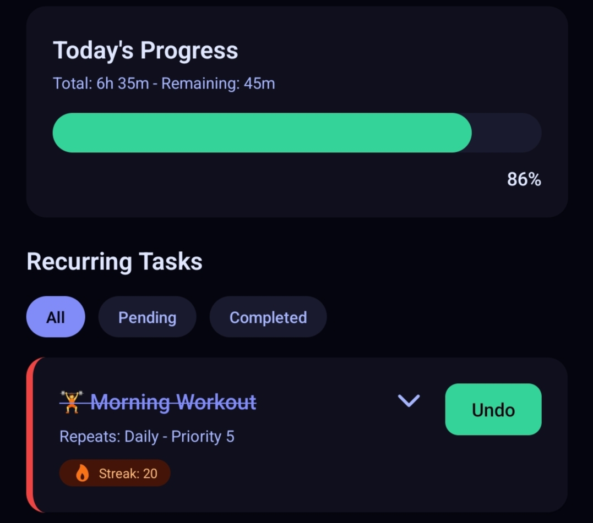Click the unfilled portion of the progress bar
Viewport: 593px width, 523px height.
click(x=507, y=132)
